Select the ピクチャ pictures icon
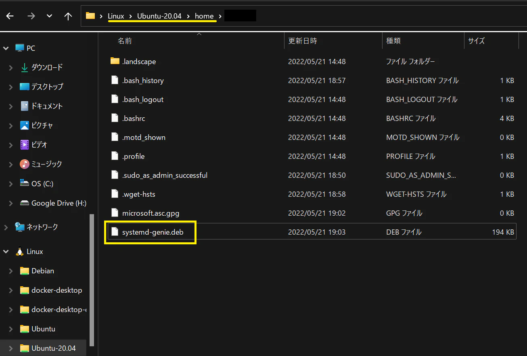This screenshot has height=356, width=527. click(x=25, y=125)
